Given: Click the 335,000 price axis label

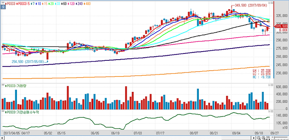Looking at the screenshot, I should coord(281,16).
